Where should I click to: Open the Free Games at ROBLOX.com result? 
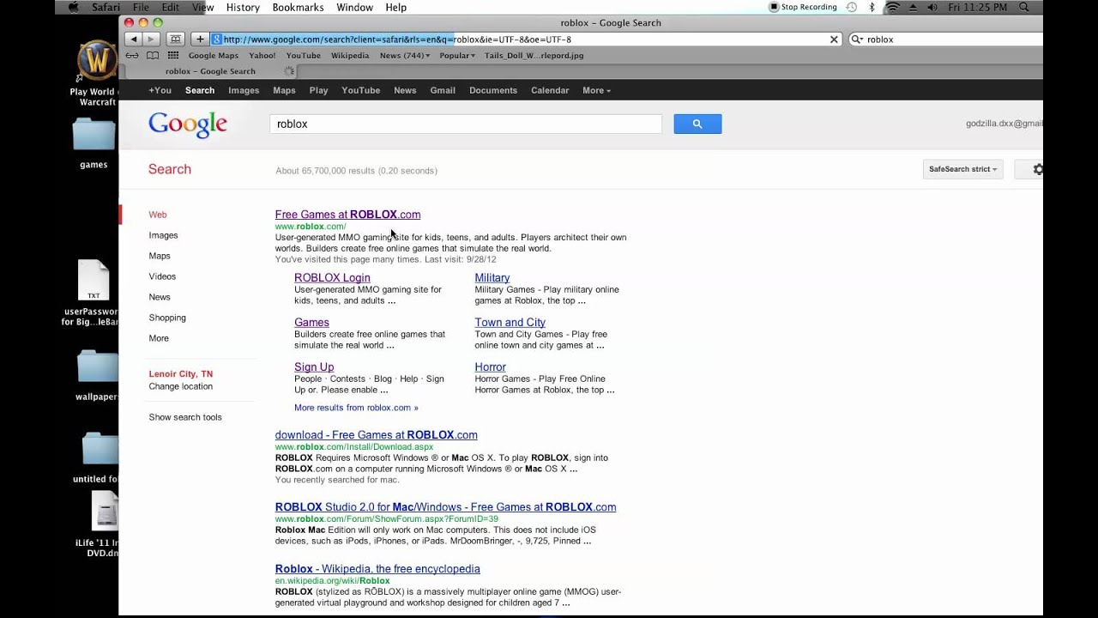347,215
